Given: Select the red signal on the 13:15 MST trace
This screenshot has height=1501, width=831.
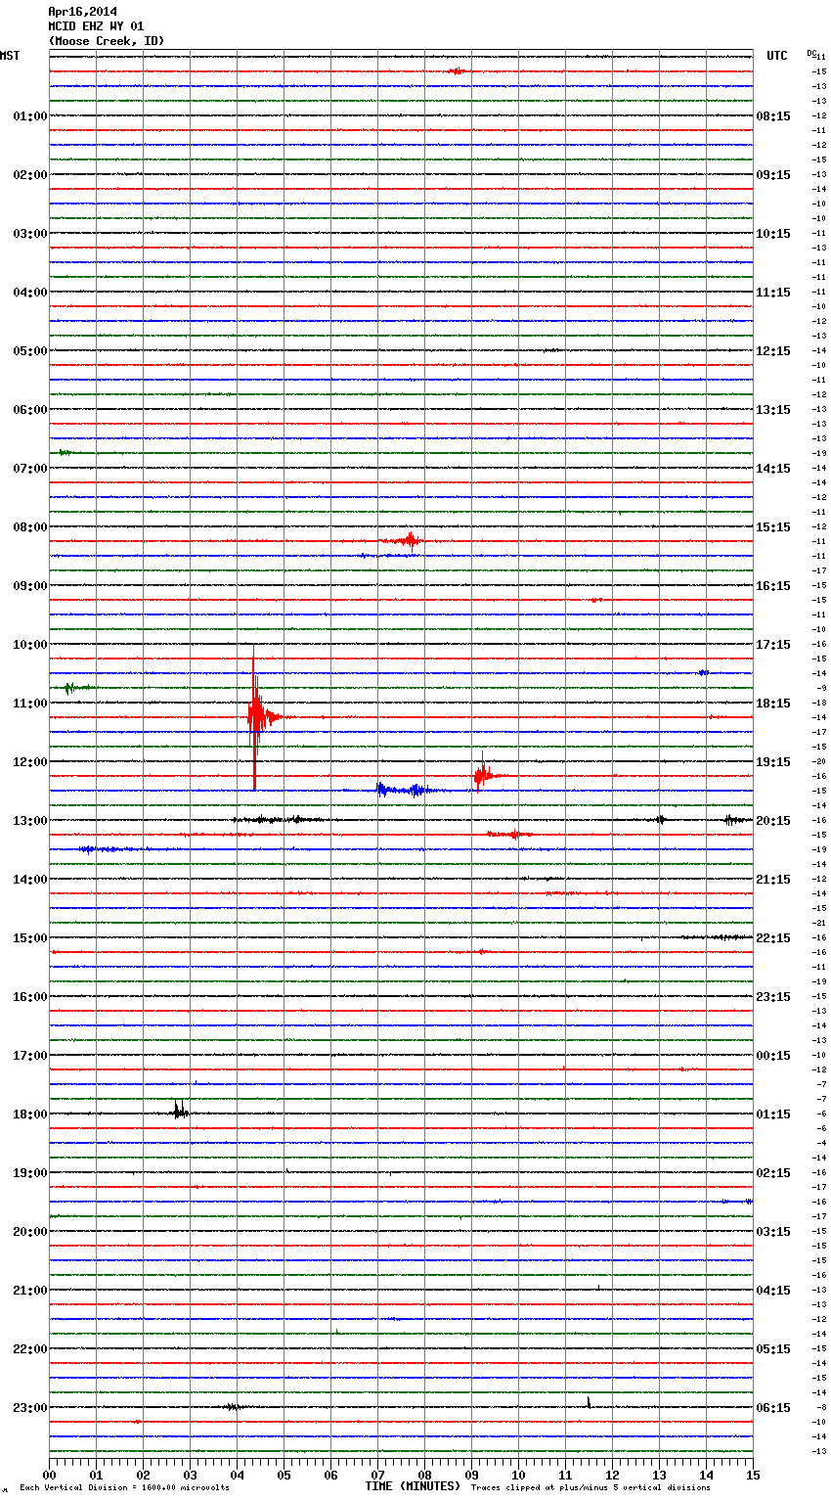Looking at the screenshot, I should coord(509,835).
